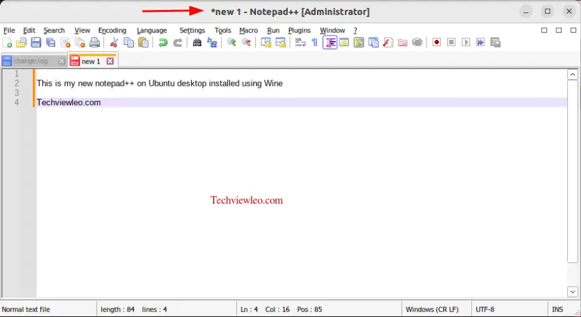Click the Monitoring (tail -f) icon
The height and width of the screenshot is (317, 581).
pos(417,42)
